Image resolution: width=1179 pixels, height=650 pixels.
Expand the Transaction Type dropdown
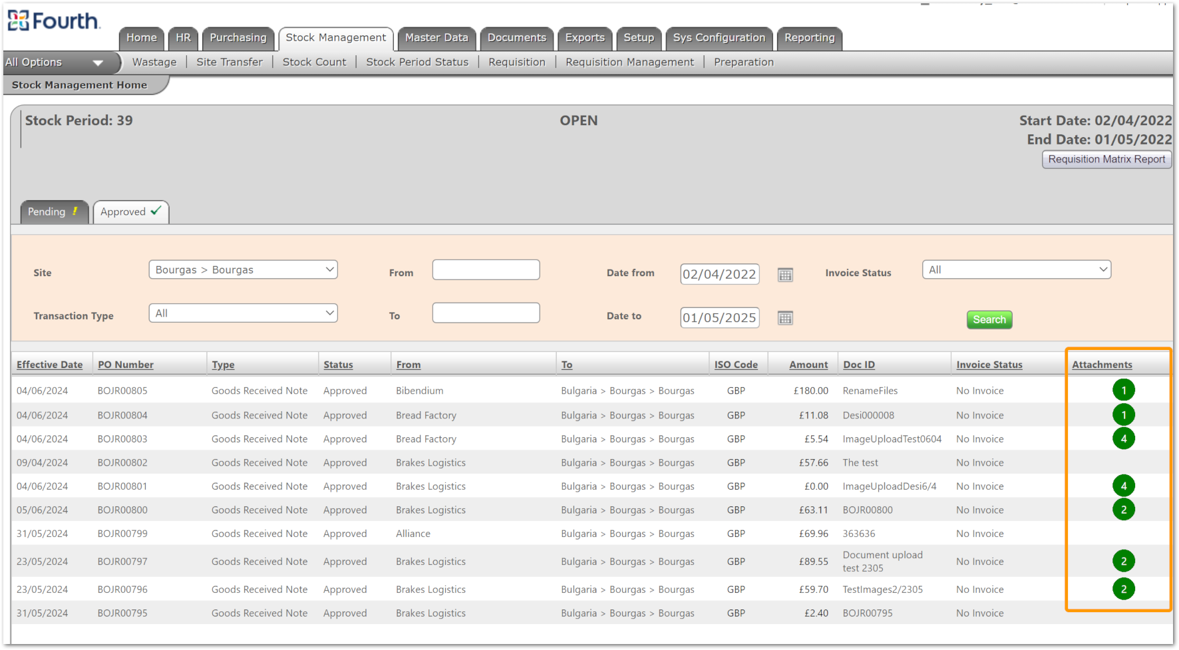(x=243, y=313)
